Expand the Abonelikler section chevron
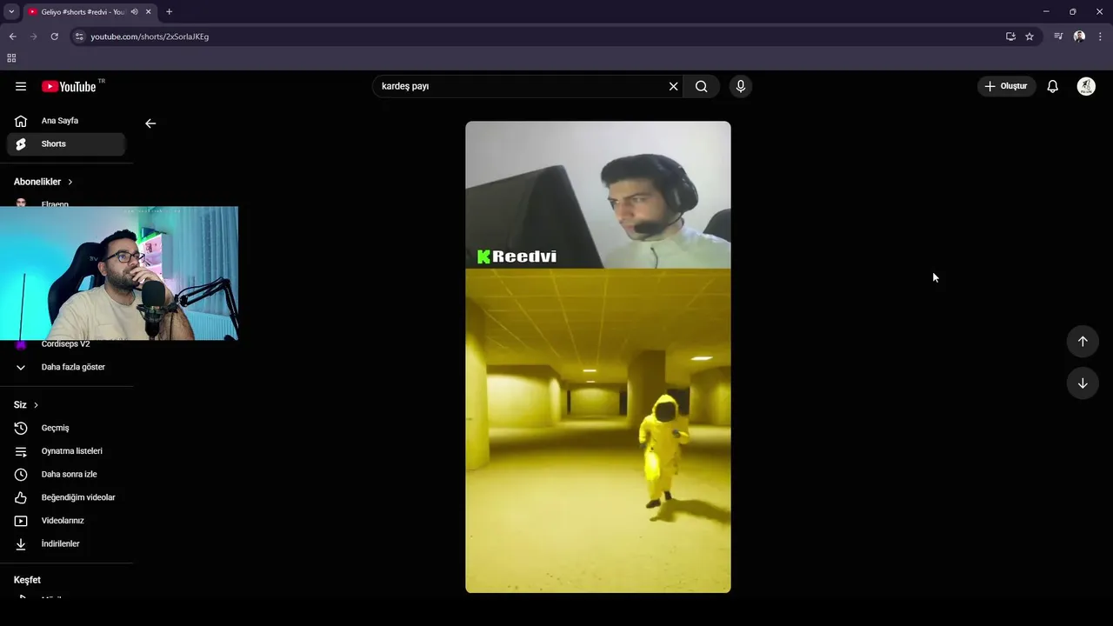This screenshot has height=626, width=1113. [x=70, y=182]
